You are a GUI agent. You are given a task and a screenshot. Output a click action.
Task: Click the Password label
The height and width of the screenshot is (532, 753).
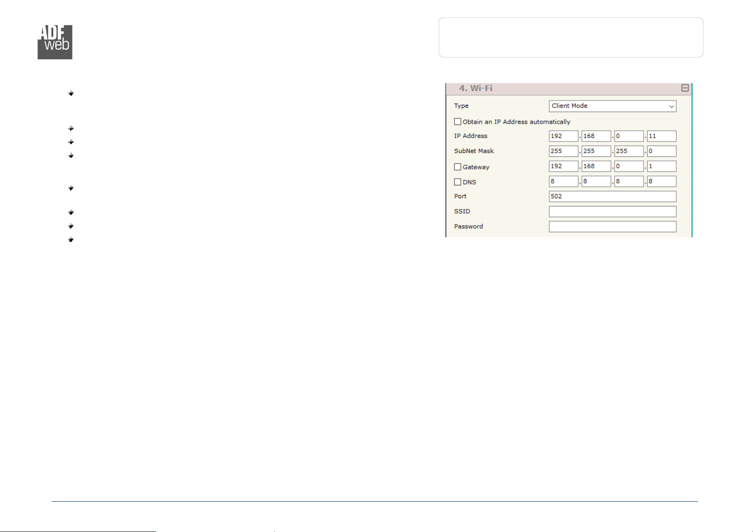point(468,226)
